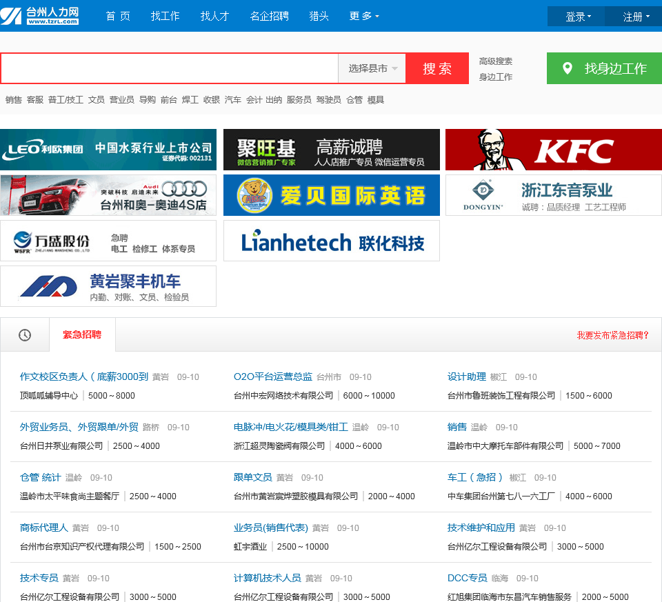Open the 仓管 统计 job listing

[x=41, y=477]
